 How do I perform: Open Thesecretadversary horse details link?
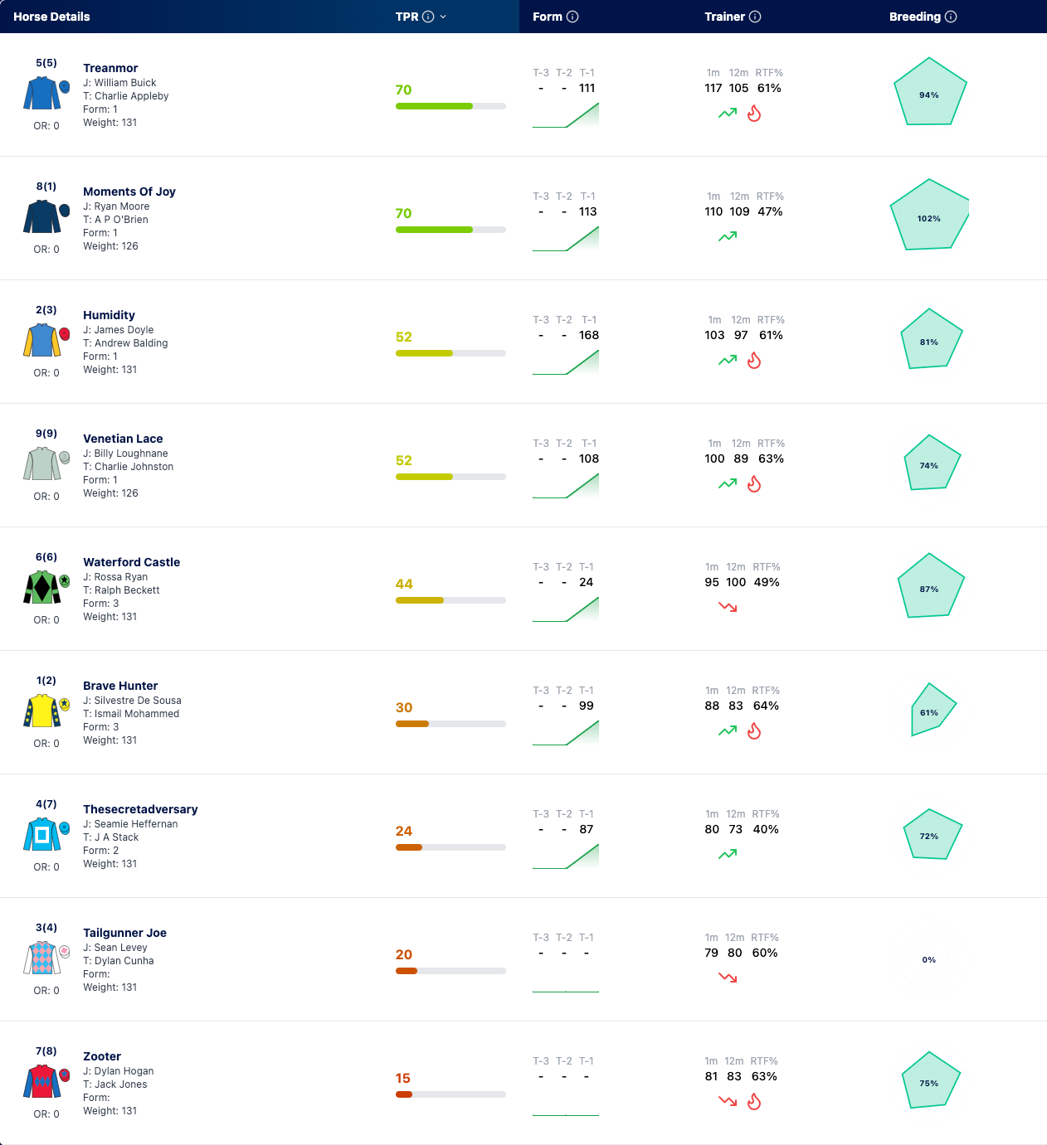click(140, 809)
